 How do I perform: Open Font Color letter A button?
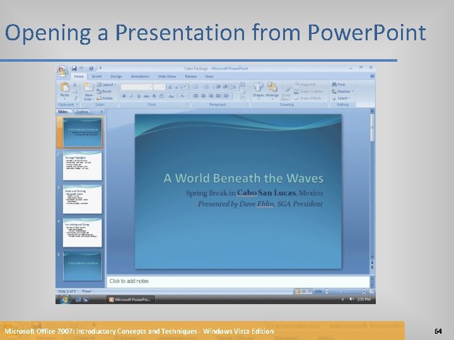pos(182,96)
